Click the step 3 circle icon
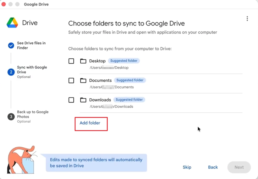The image size is (258, 179). pyautogui.click(x=11, y=117)
